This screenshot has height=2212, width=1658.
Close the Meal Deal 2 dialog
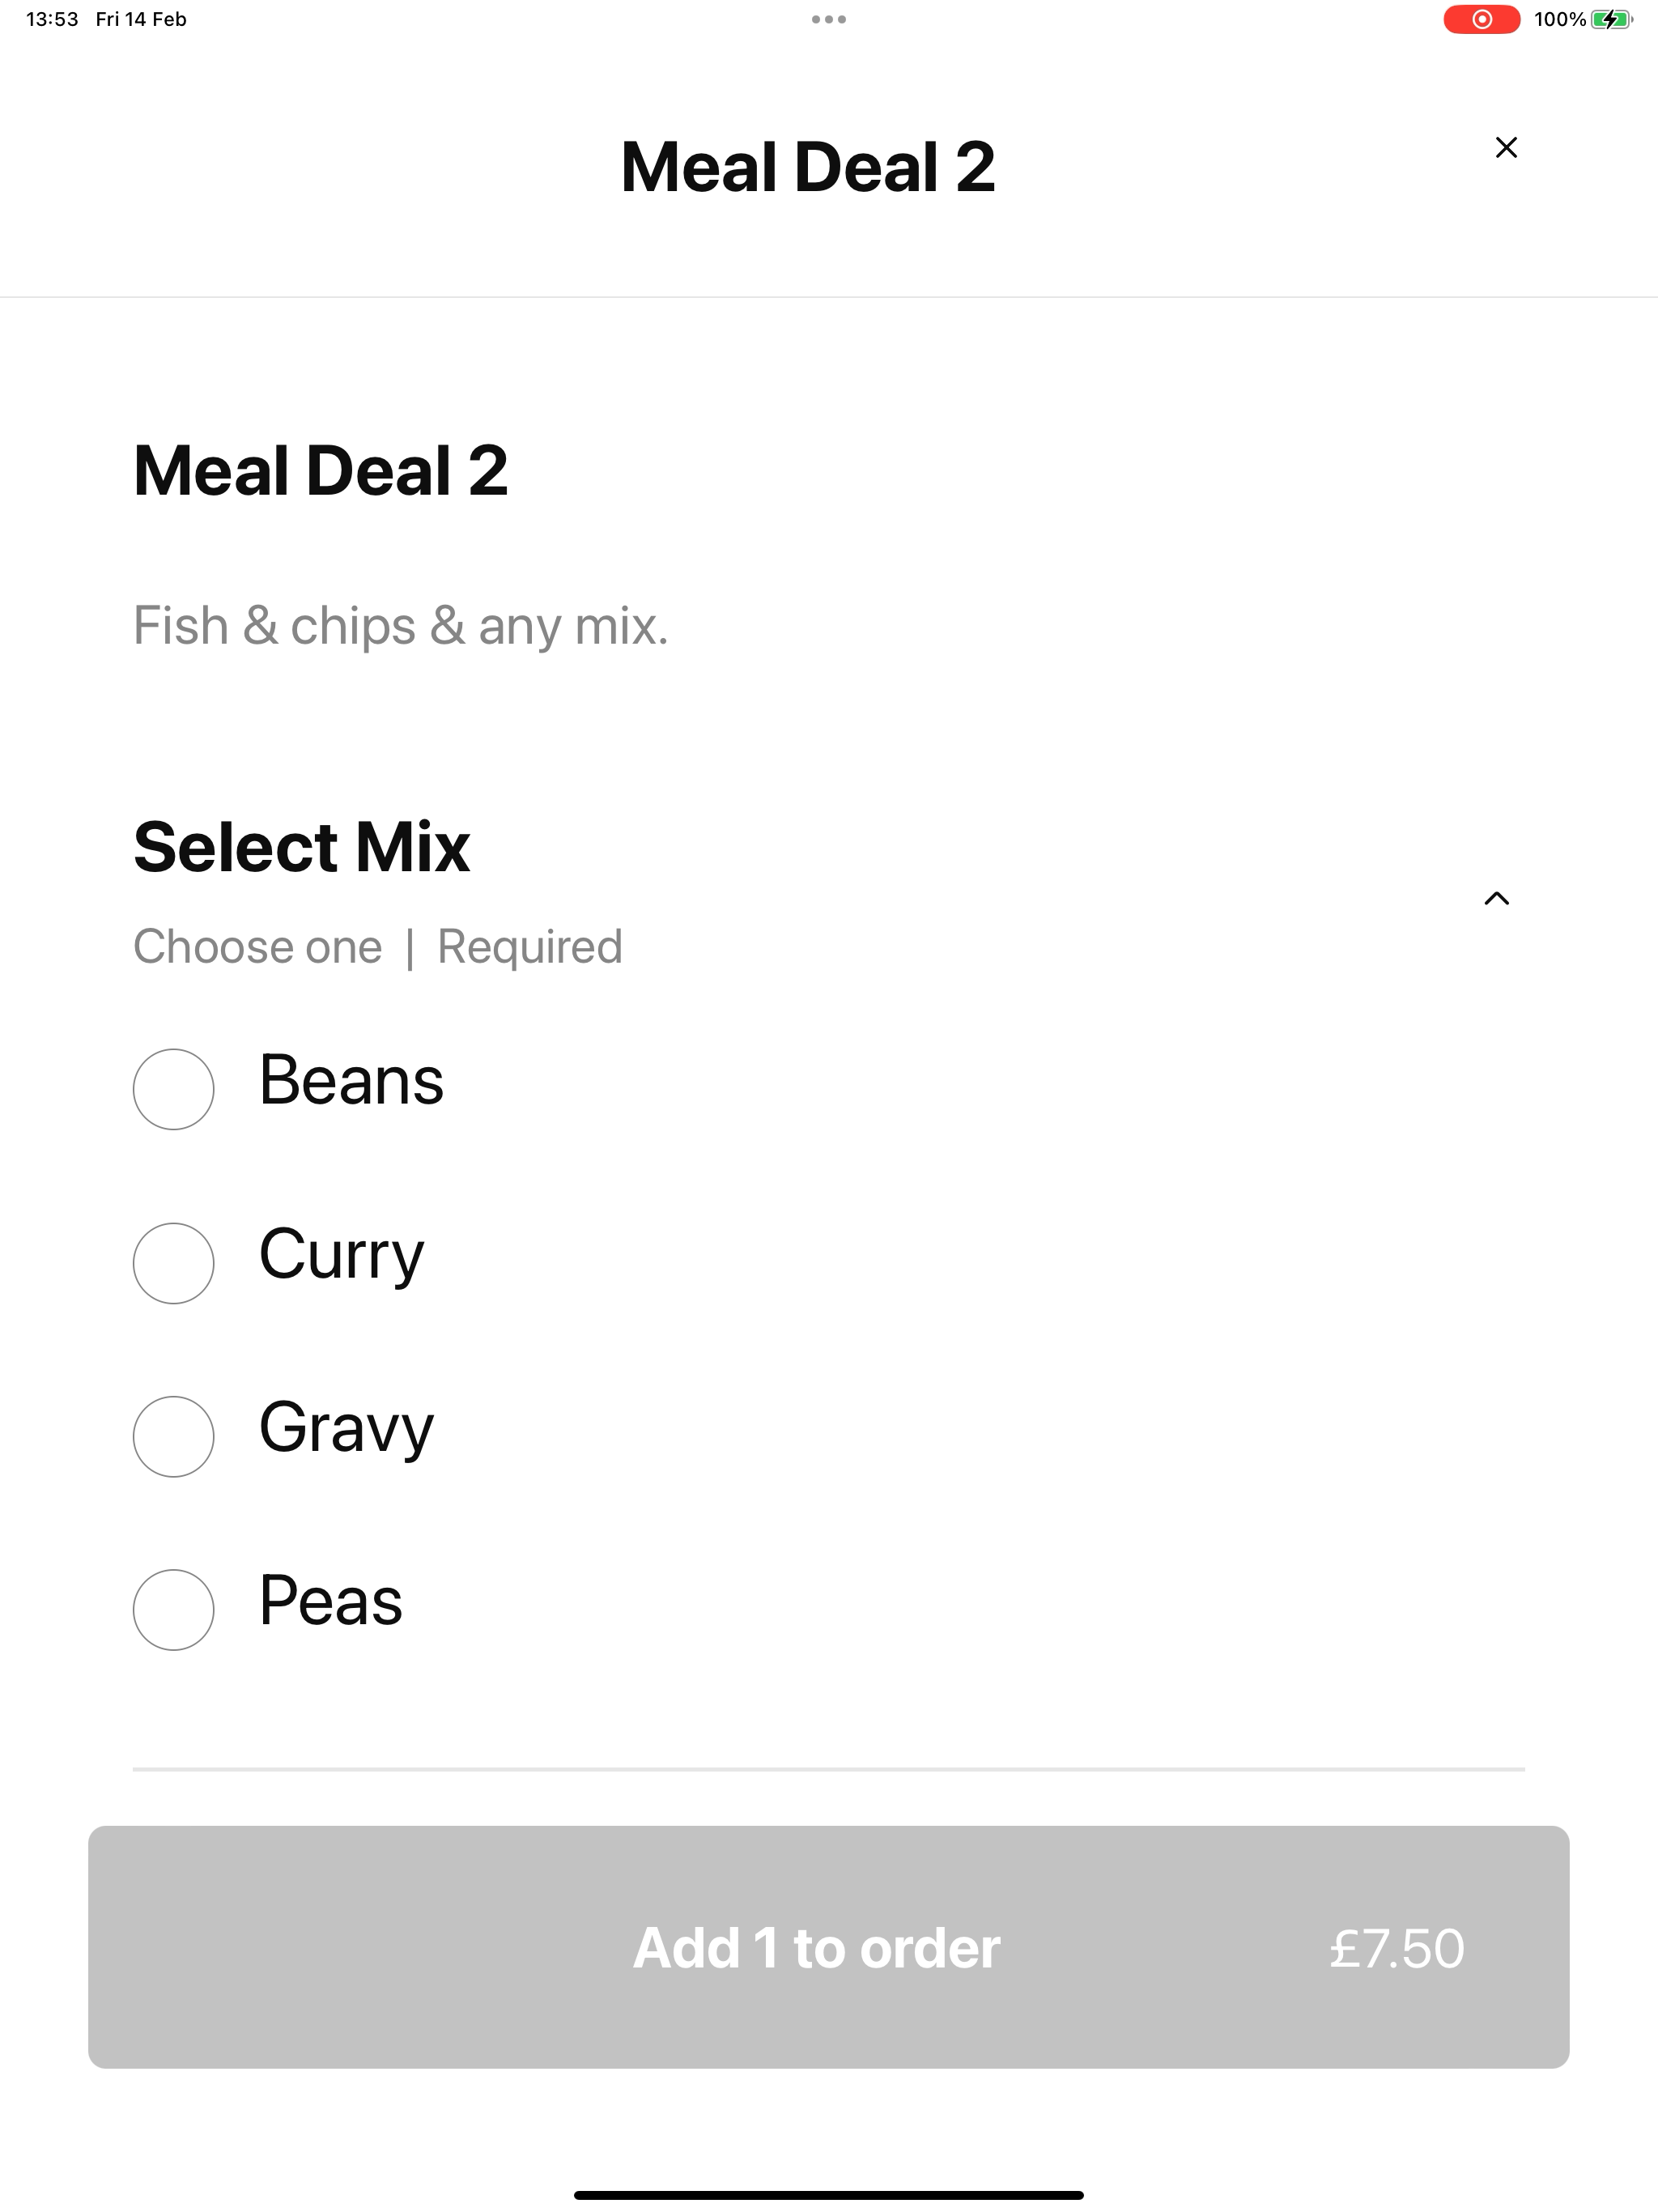click(1505, 148)
